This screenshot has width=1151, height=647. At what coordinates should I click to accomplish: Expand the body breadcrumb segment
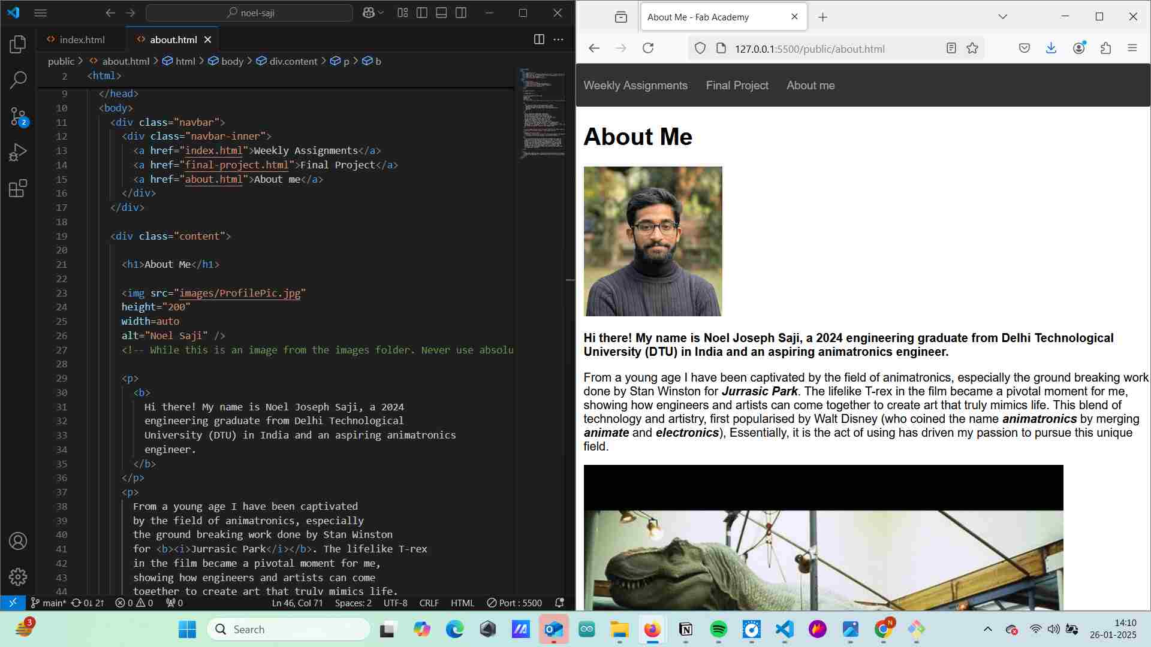226,61
